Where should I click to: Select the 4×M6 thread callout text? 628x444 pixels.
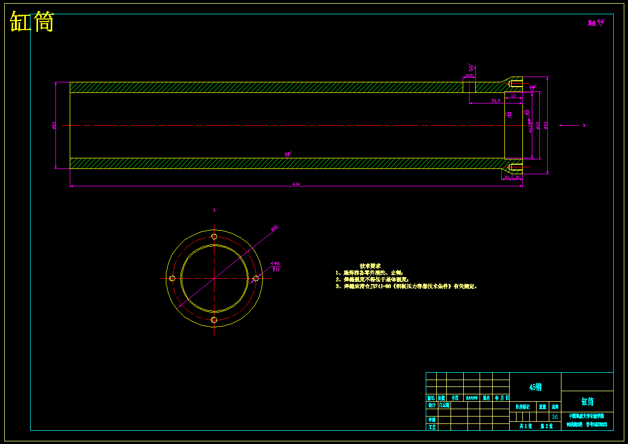coord(275,264)
